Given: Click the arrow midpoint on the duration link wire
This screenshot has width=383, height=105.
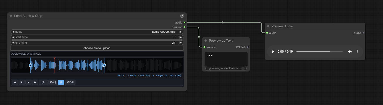Looking at the screenshot, I should tap(199, 37).
